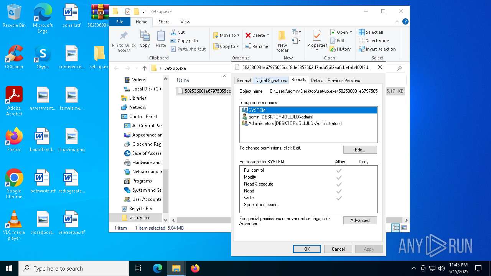The image size is (491, 276).
Task: Switch to large icons view button
Action: click(404, 228)
